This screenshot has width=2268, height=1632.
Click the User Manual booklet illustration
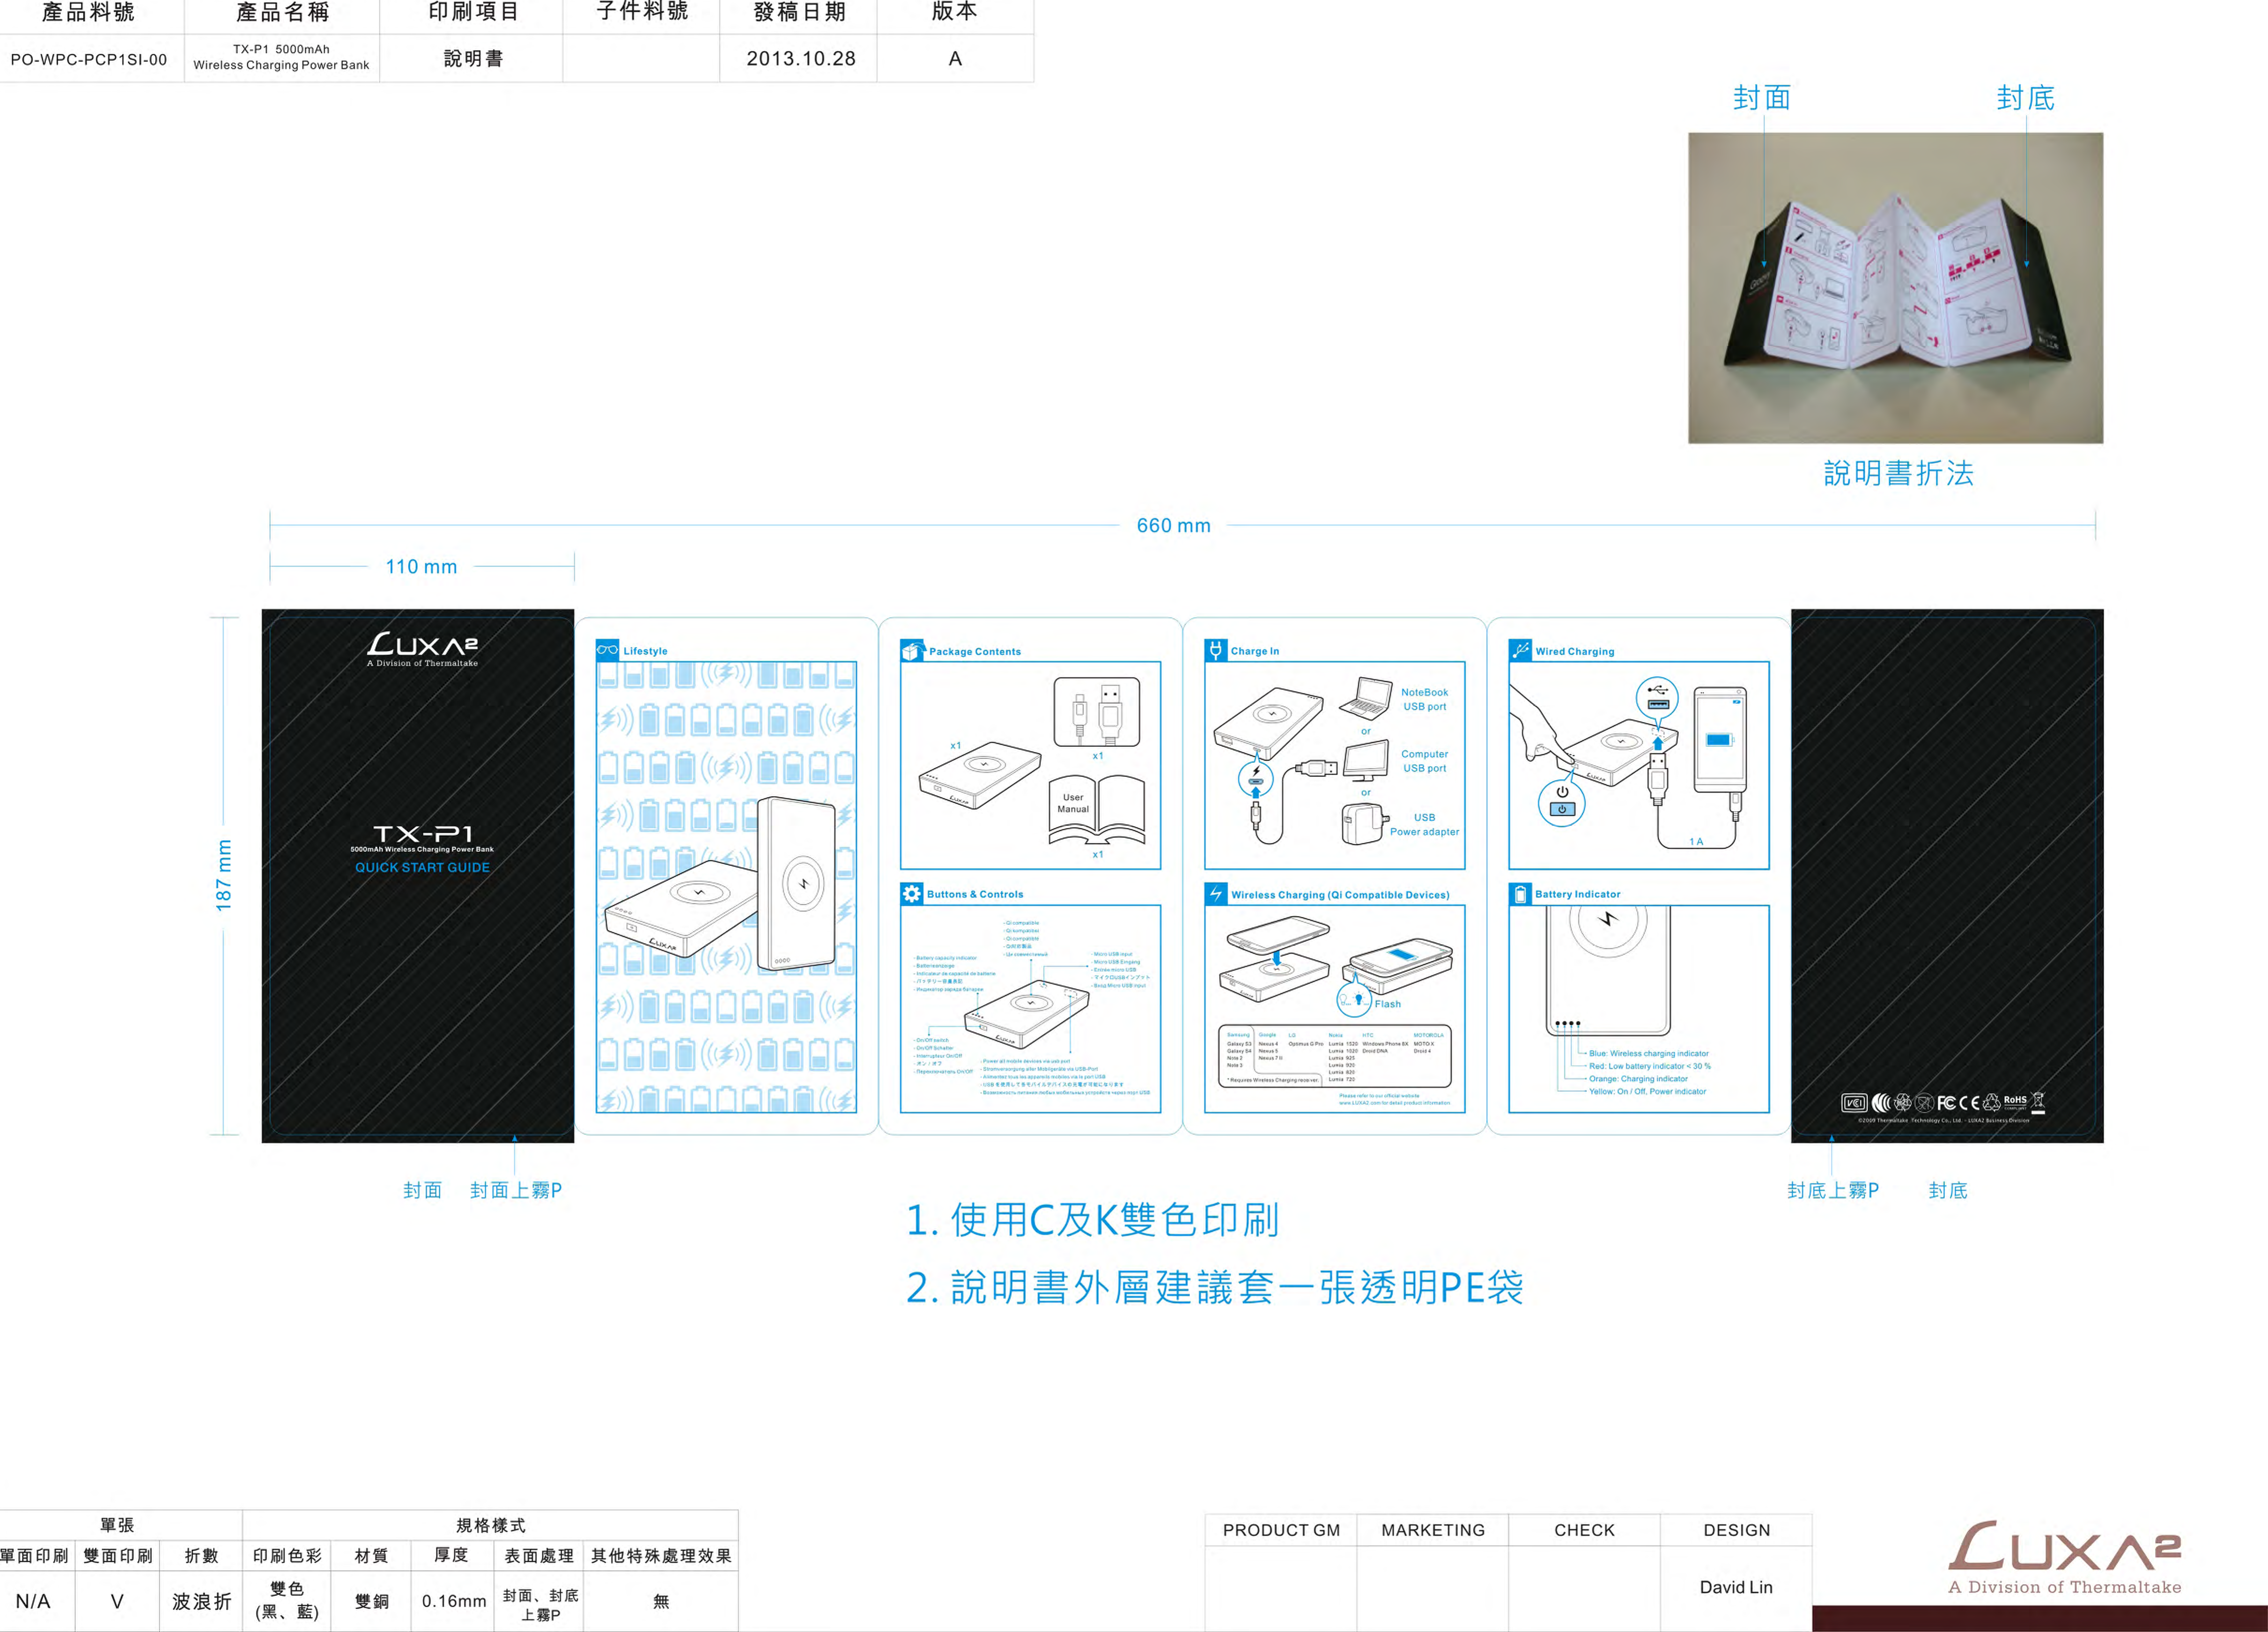point(1096,808)
